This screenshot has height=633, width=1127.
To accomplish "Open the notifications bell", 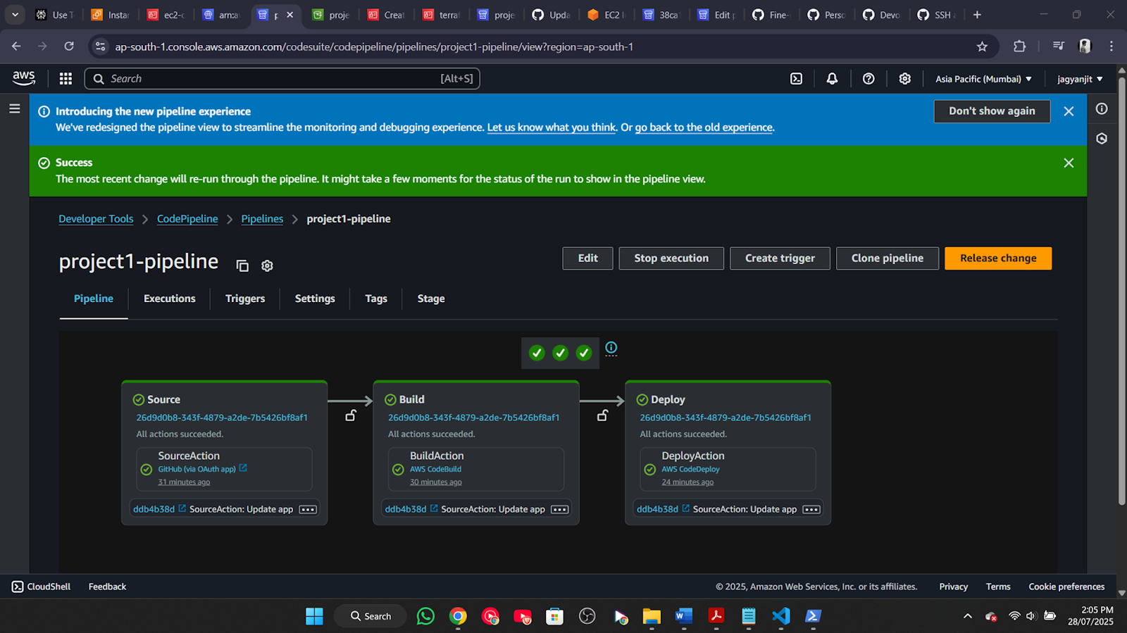I will pos(832,79).
